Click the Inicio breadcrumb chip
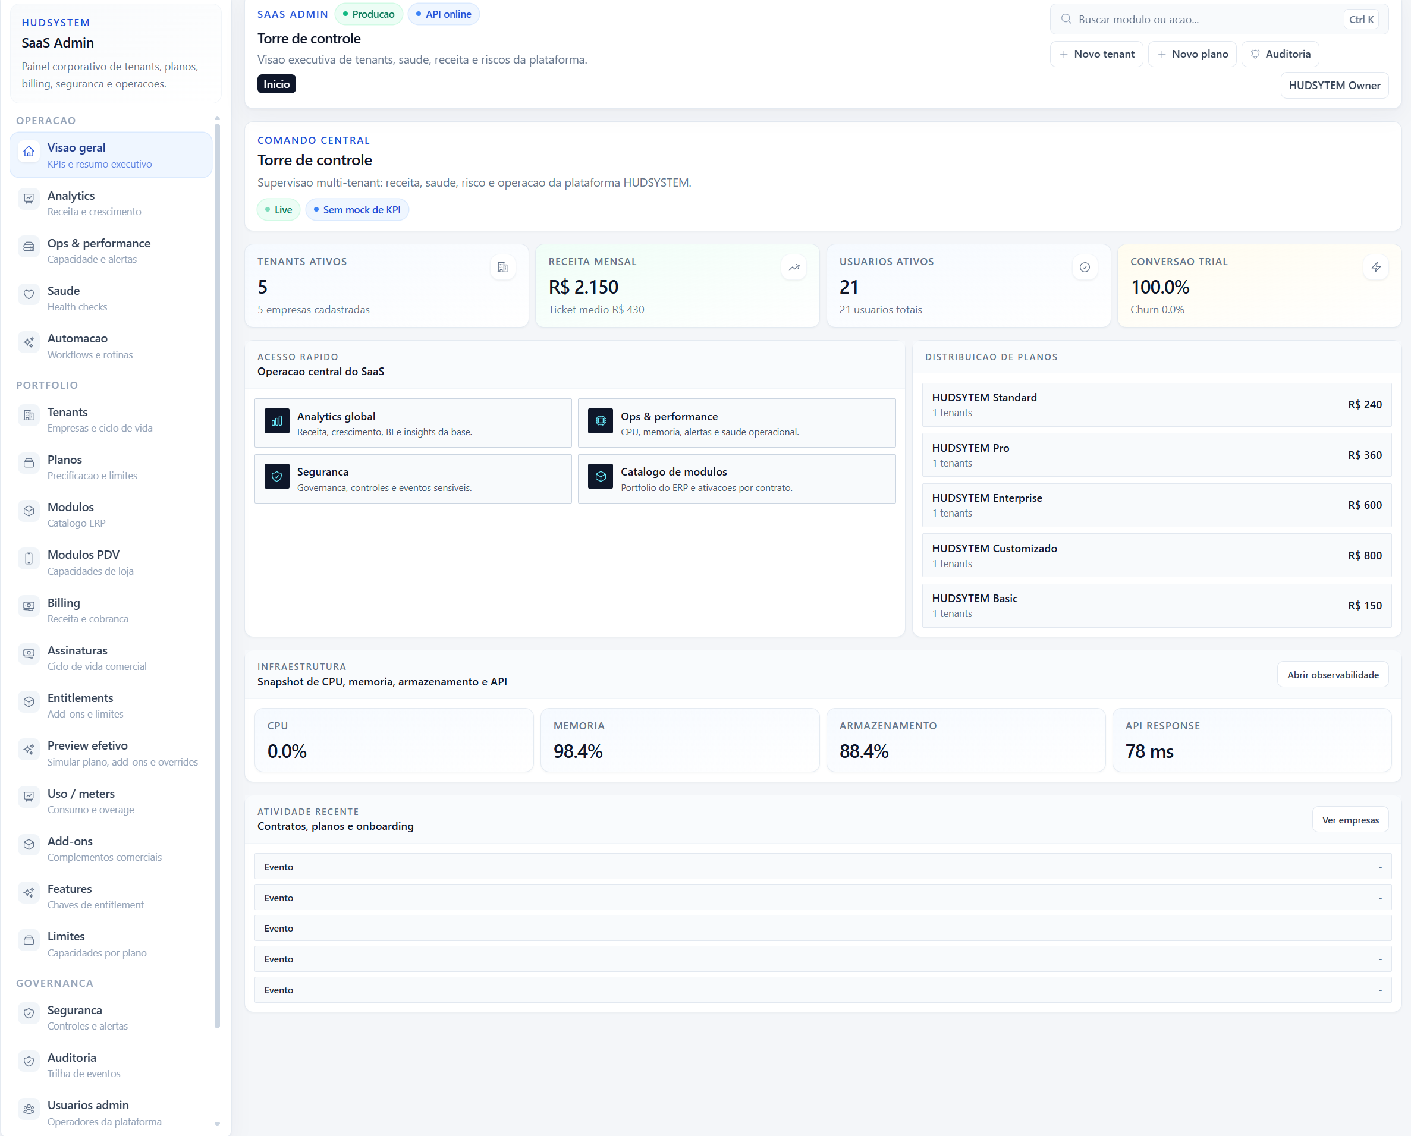Image resolution: width=1411 pixels, height=1136 pixels. point(276,84)
